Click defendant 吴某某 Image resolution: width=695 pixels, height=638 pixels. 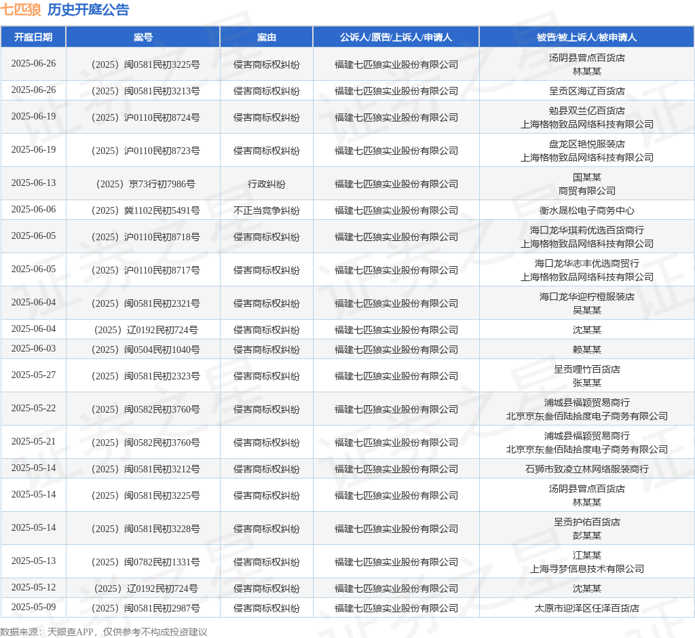(587, 310)
